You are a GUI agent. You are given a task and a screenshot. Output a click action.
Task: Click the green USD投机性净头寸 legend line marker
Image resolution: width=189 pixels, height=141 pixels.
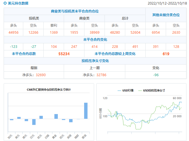[x=140, y=91]
